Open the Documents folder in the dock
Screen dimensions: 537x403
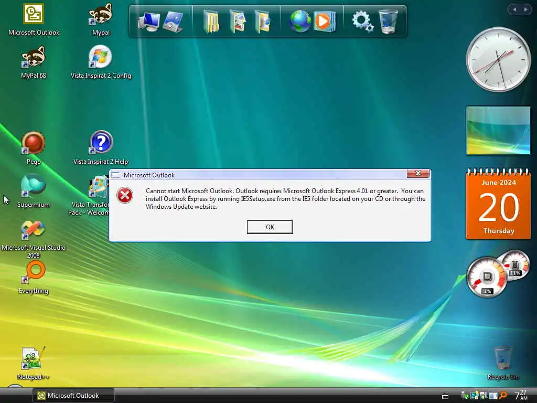tap(211, 21)
